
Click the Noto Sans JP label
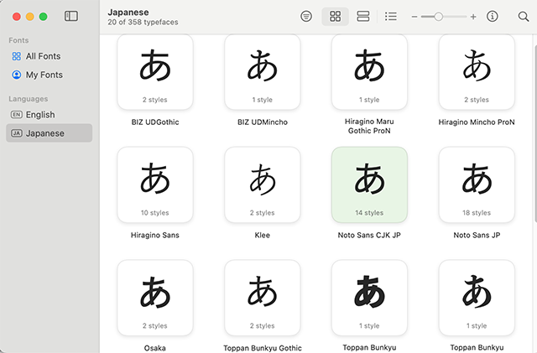(x=477, y=235)
